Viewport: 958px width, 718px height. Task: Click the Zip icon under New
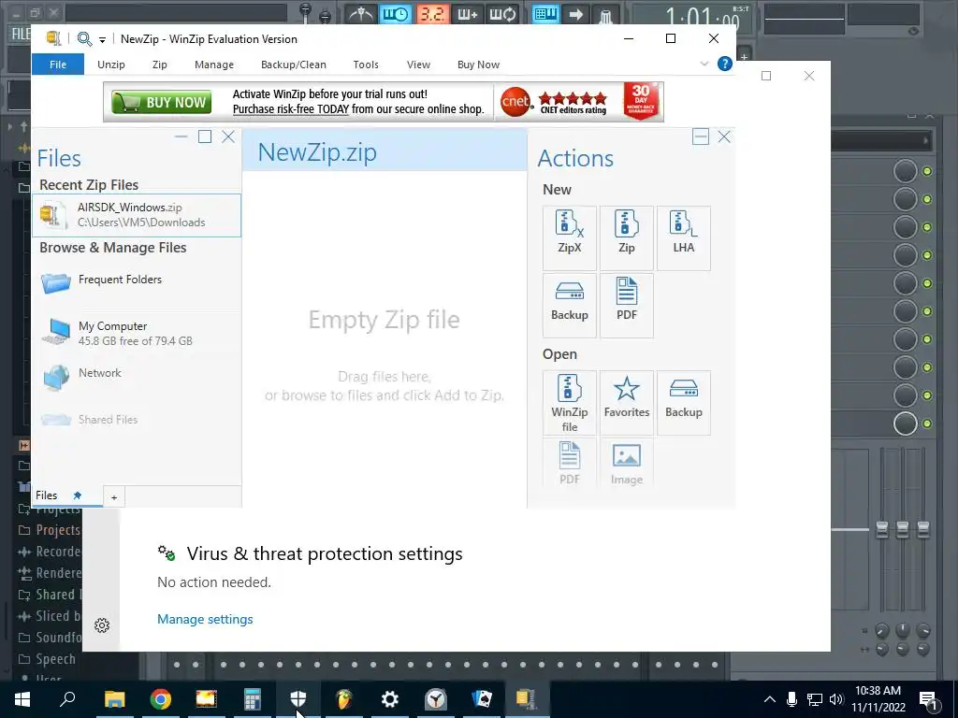[626, 238]
